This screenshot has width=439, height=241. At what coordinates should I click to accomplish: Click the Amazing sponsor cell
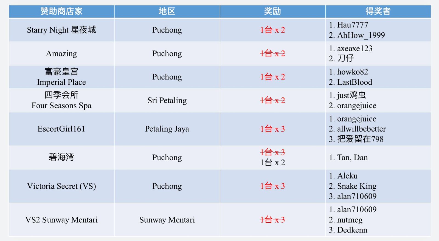pos(61,53)
